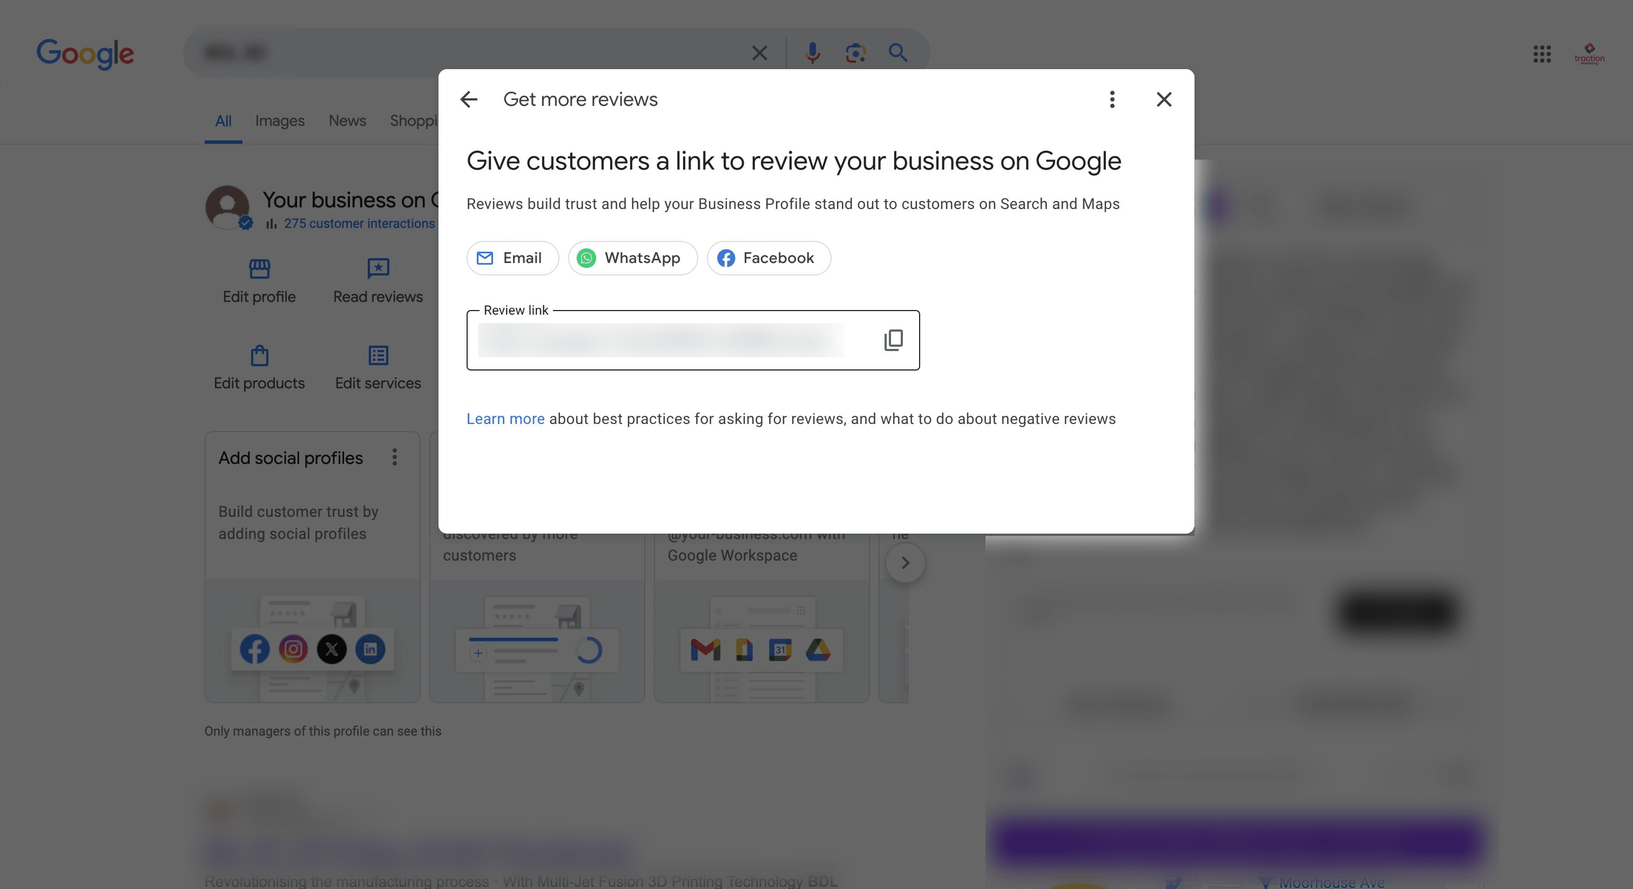Share review link via Email

(x=512, y=258)
